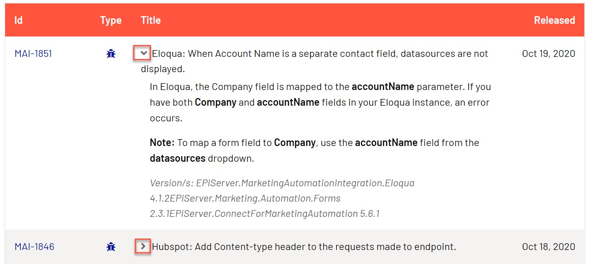Sort by the Id column header

coord(18,20)
